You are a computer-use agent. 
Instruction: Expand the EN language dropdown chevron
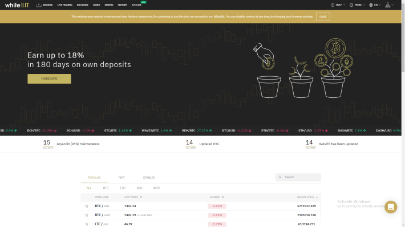click(x=380, y=5)
